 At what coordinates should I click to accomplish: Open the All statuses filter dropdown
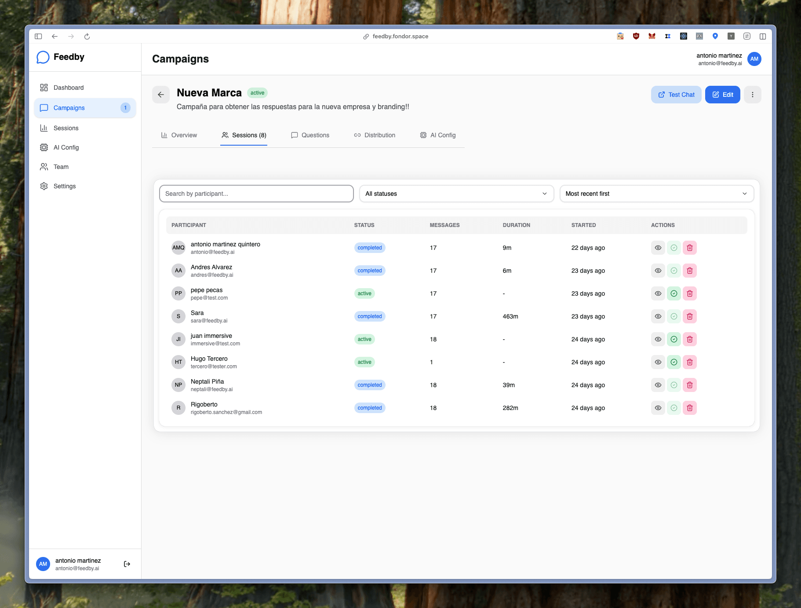pyautogui.click(x=456, y=193)
